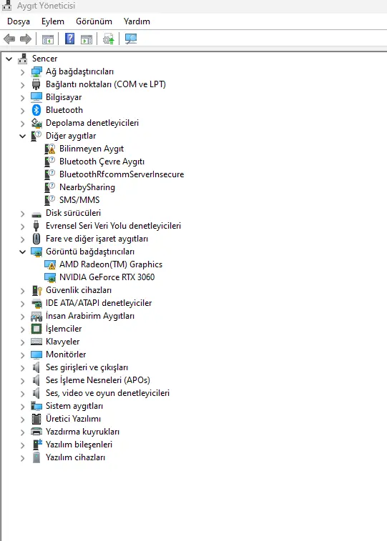Click the Sistem aygıtları icon

tap(36, 406)
